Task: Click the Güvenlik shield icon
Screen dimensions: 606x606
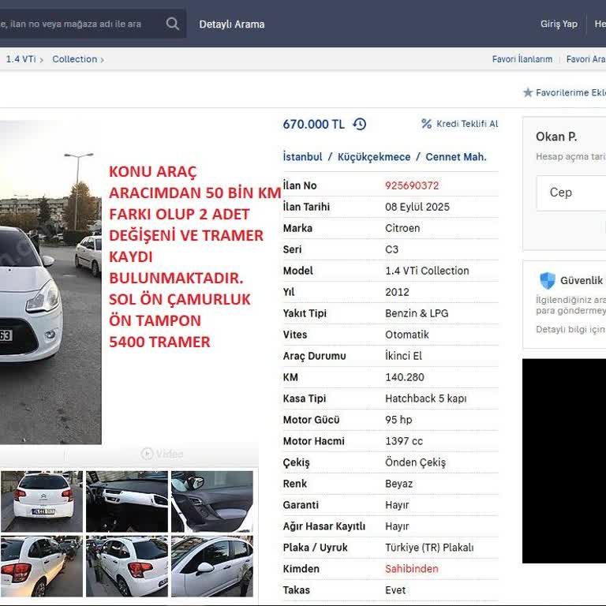Action: pos(548,281)
